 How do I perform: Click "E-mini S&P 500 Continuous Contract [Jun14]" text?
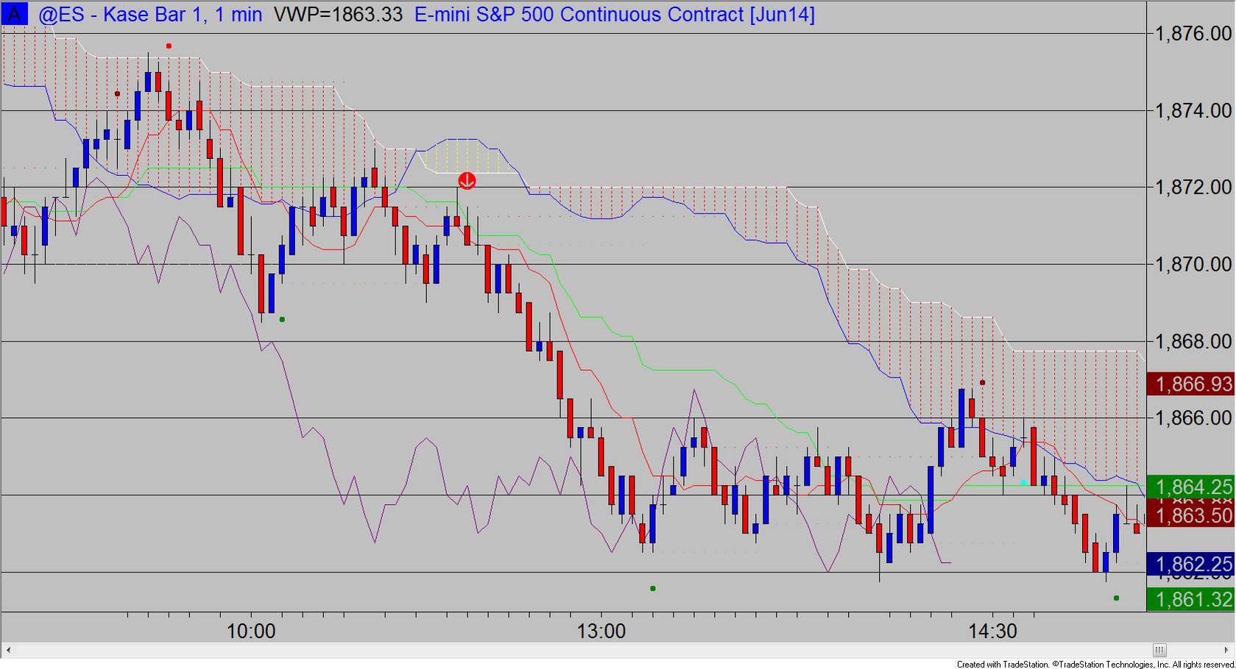[615, 15]
